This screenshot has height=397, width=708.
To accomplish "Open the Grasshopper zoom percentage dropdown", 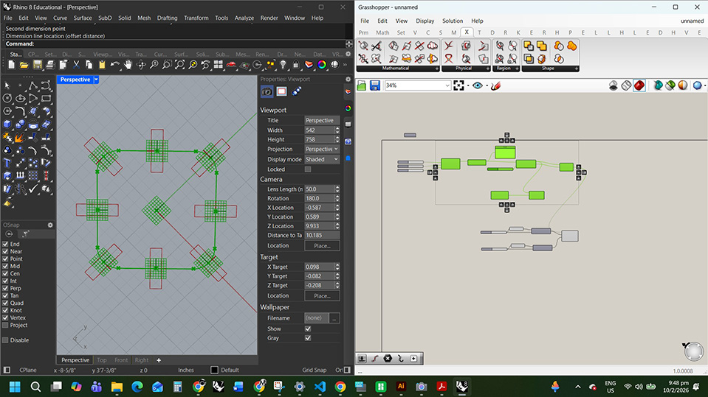I will 447,85.
